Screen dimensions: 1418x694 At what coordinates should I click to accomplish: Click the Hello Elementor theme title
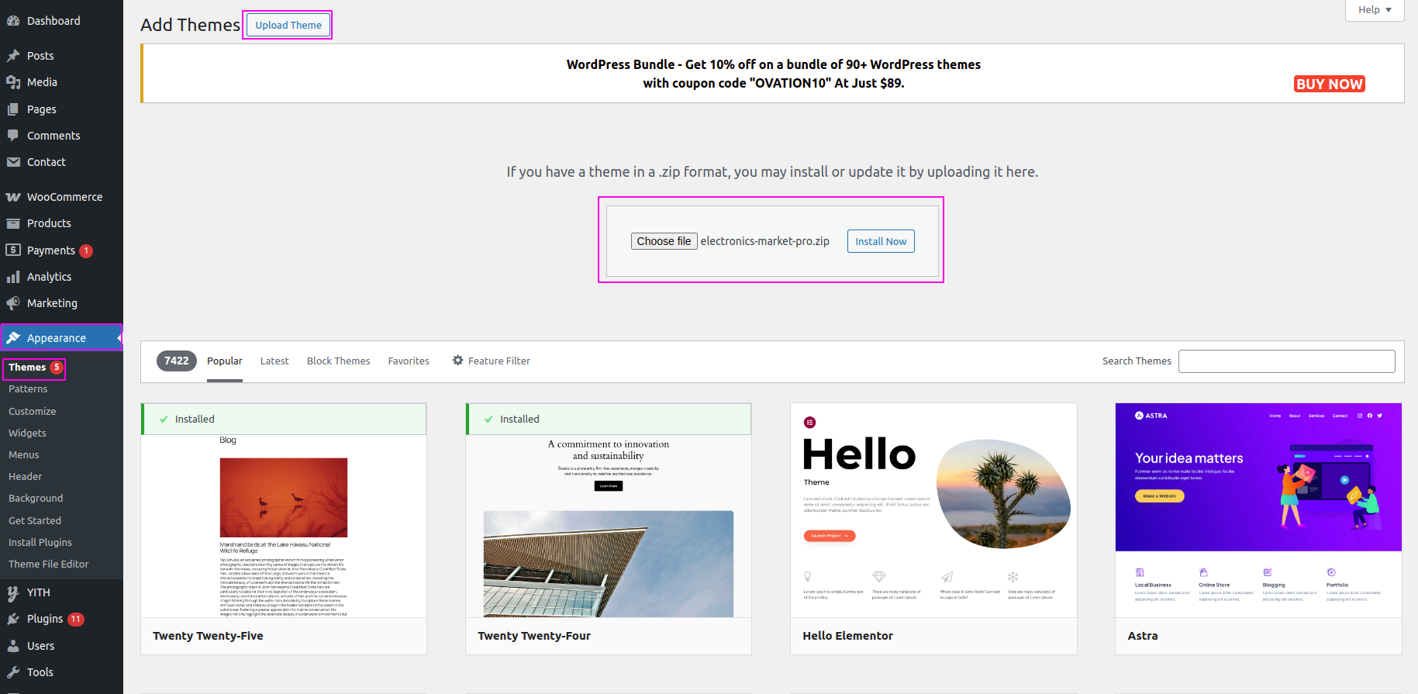pyautogui.click(x=847, y=636)
